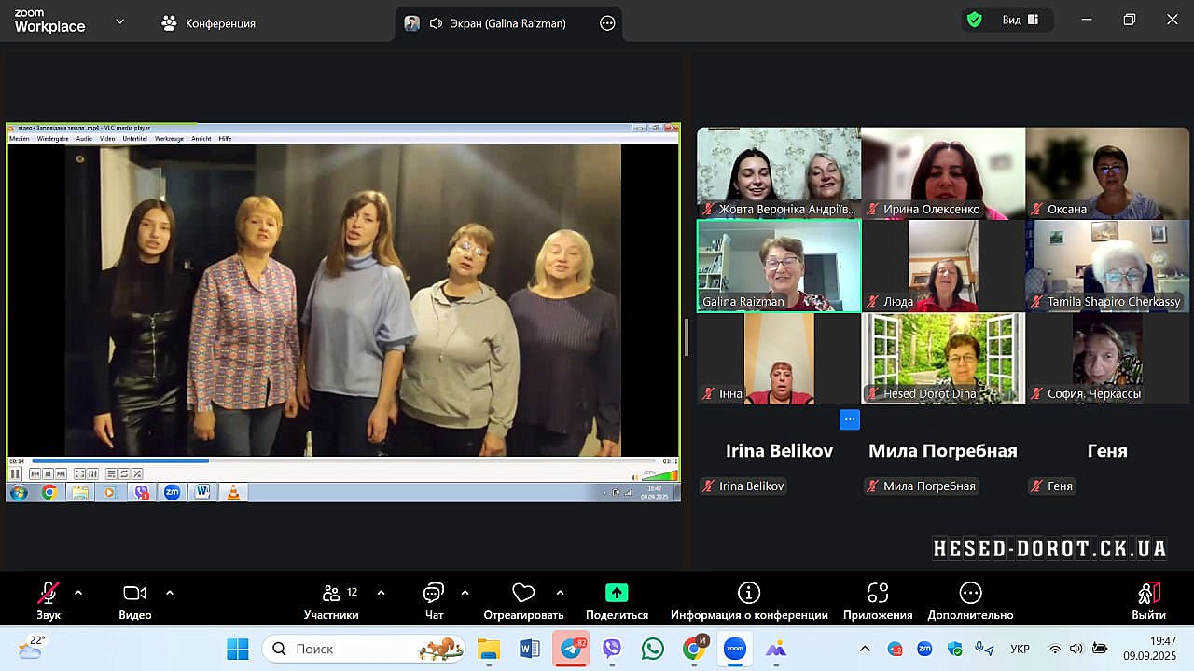Viewport: 1194px width, 671px height.
Task: Open Conference information
Action: tap(748, 594)
